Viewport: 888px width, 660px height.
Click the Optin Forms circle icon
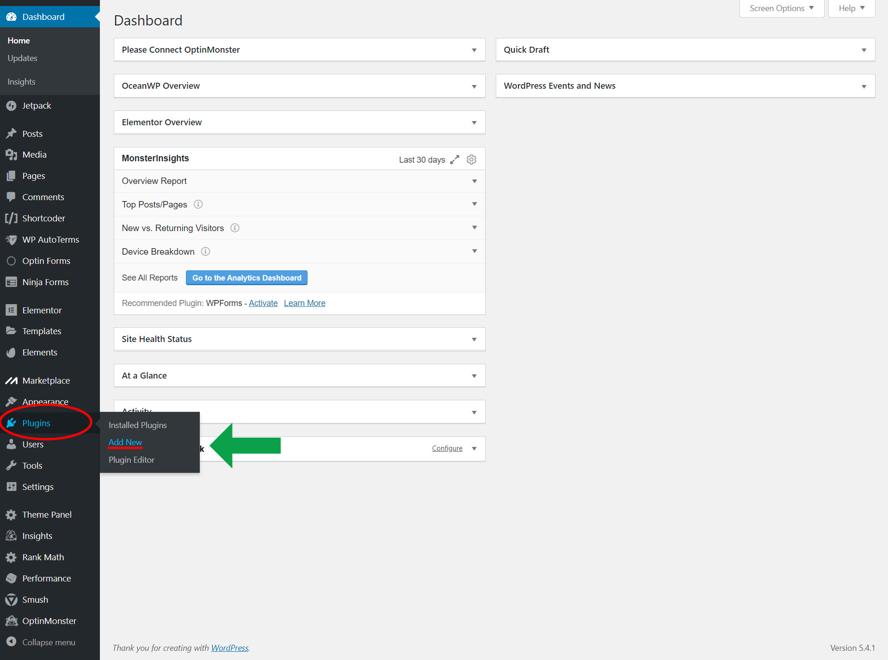pyautogui.click(x=11, y=261)
